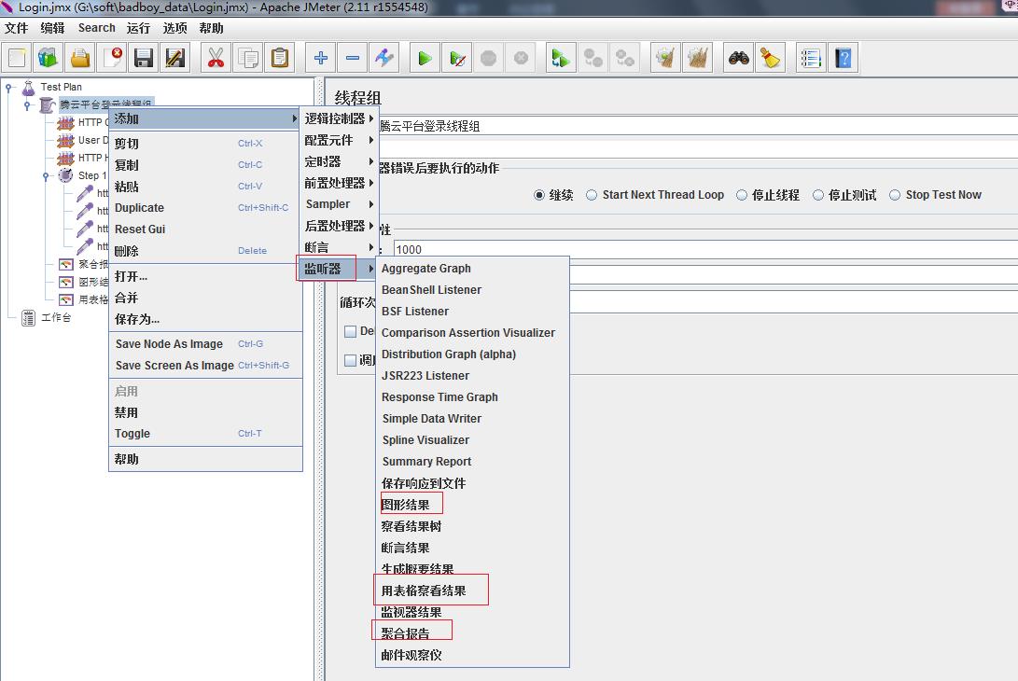Toggle the Delay thread creation checkbox
The width and height of the screenshot is (1018, 681).
coord(350,332)
